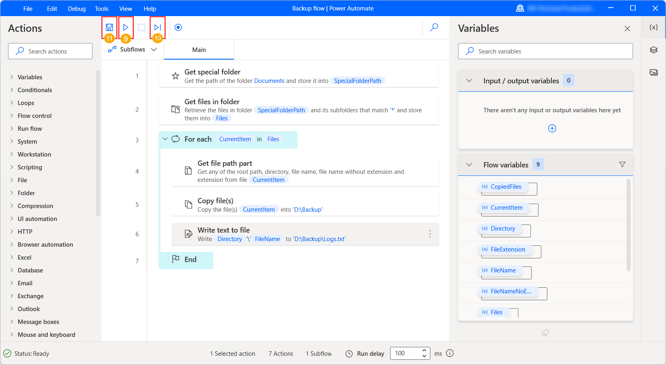Open the designer search

coord(434,27)
